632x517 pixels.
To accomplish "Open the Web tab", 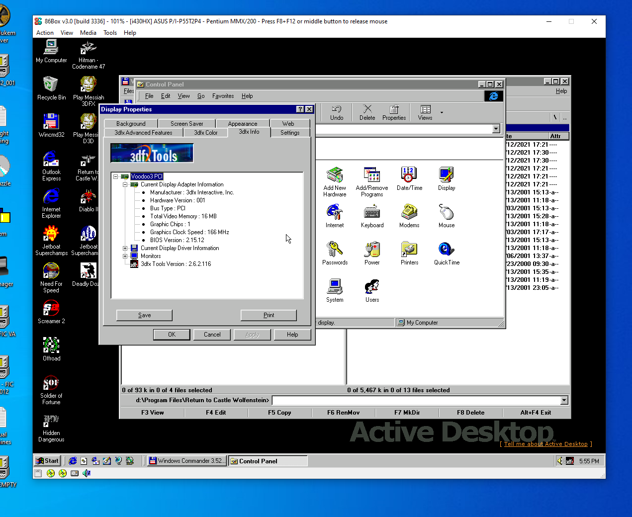I will 288,124.
